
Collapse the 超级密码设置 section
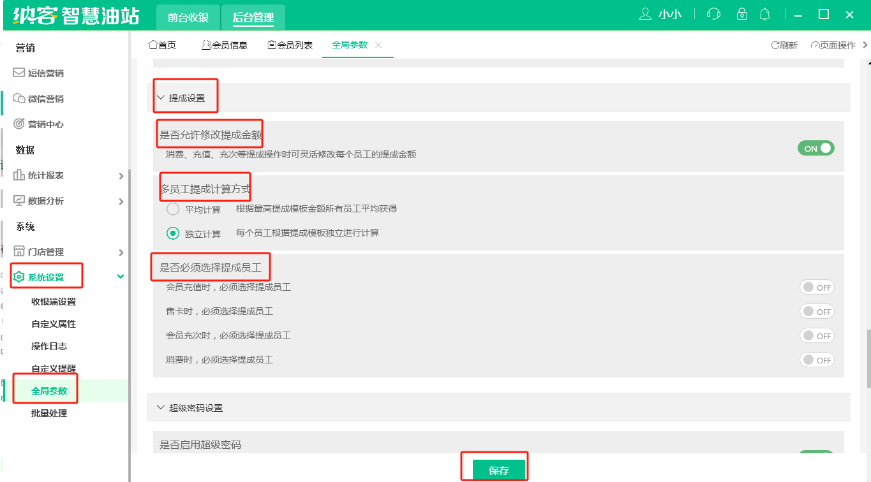pos(161,407)
